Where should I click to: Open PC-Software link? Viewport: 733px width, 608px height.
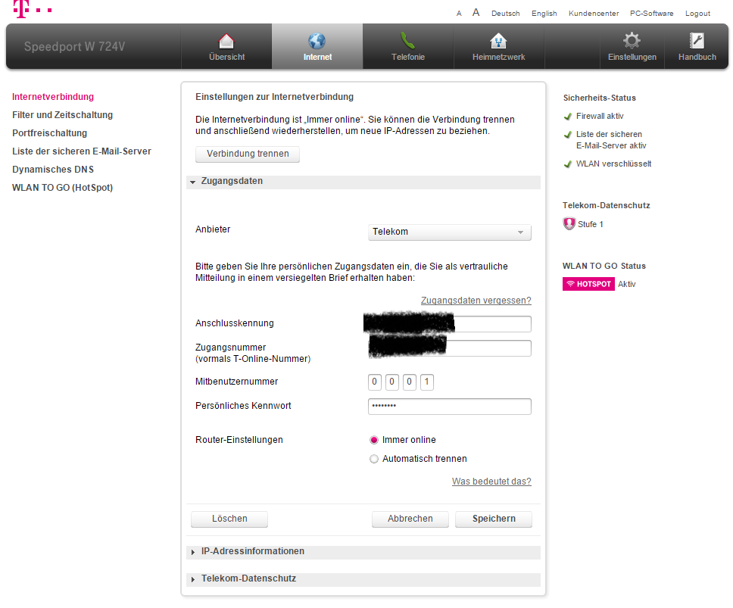(x=652, y=14)
